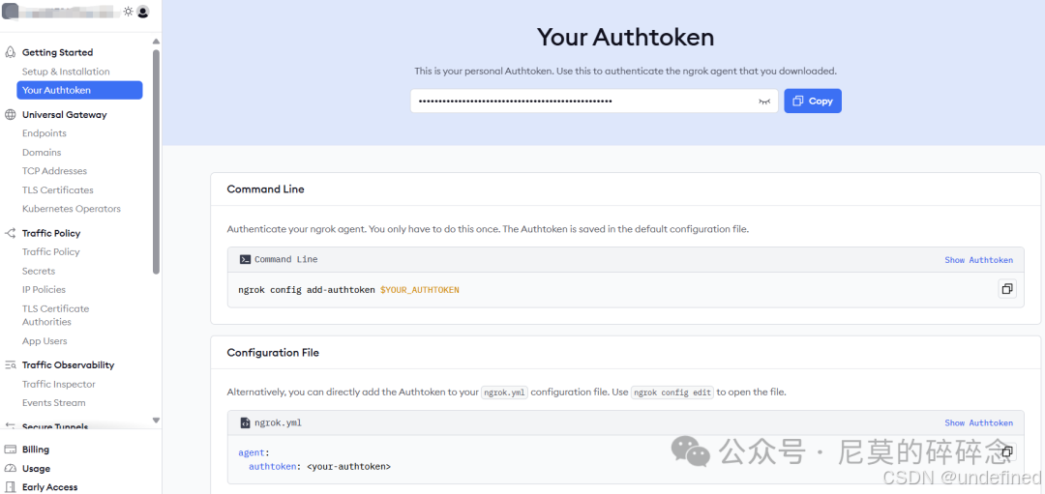This screenshot has width=1045, height=494.
Task: Click the <your-authtoken> placeholder in yml
Action: [349, 467]
